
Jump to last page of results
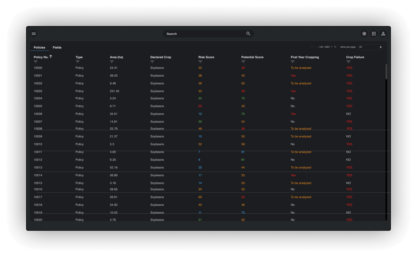[335, 47]
